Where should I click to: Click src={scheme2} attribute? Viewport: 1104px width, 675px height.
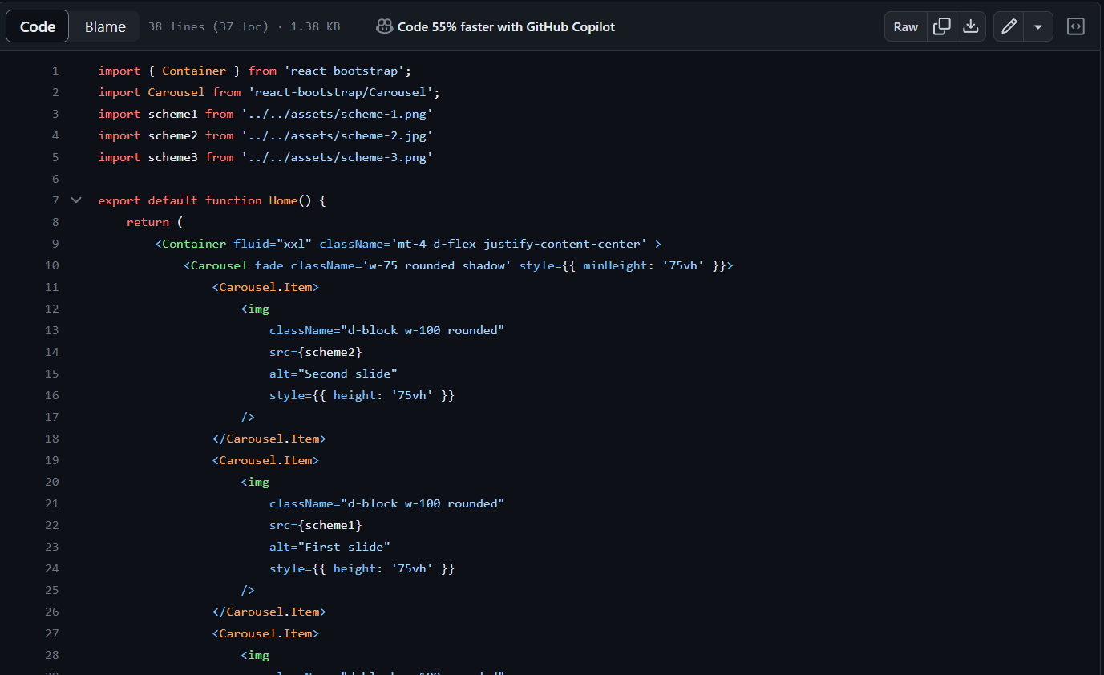tap(316, 352)
